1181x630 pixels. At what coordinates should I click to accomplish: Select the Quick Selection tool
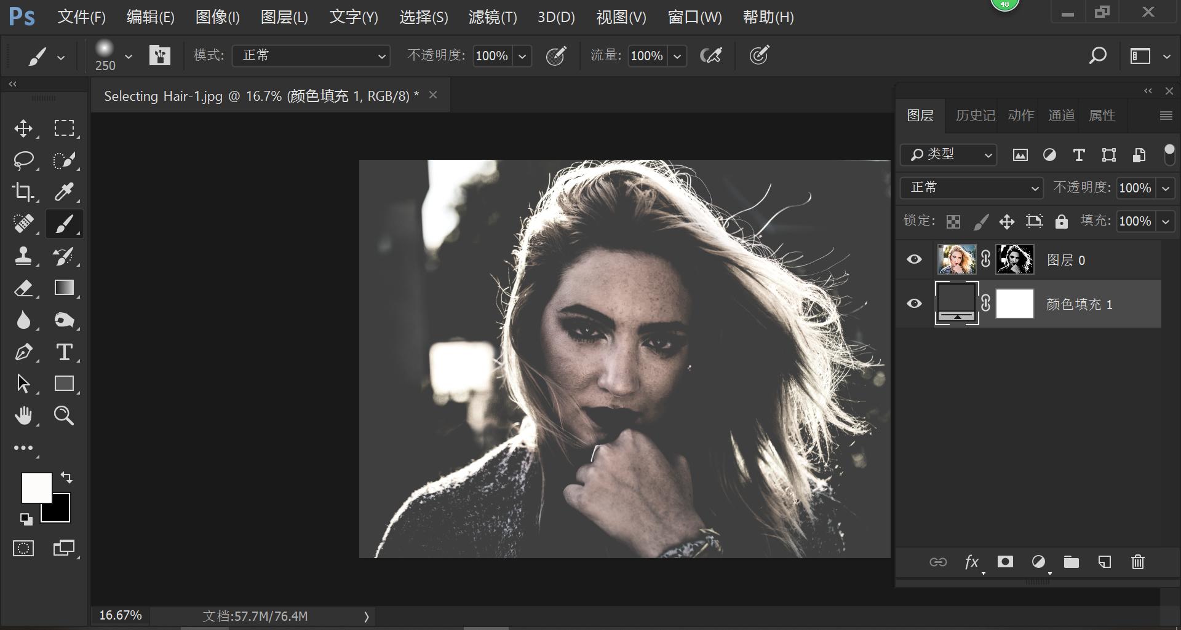tap(64, 160)
